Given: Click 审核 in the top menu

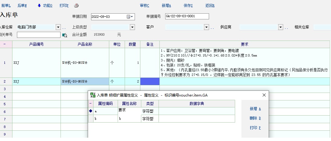Looking at the screenshot, I should (144, 5).
